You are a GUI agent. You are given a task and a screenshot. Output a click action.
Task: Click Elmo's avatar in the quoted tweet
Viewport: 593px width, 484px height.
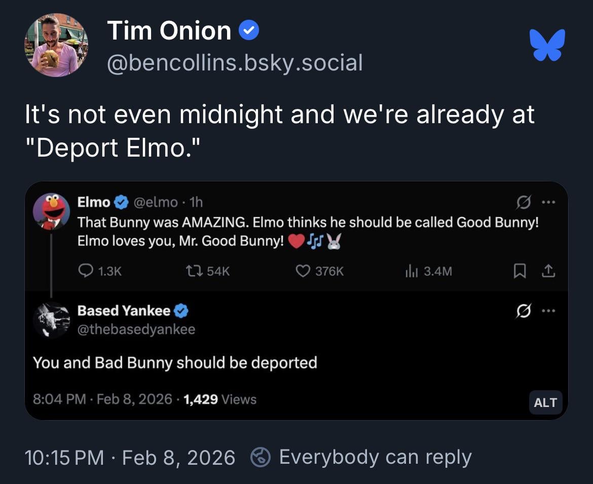pyautogui.click(x=51, y=211)
